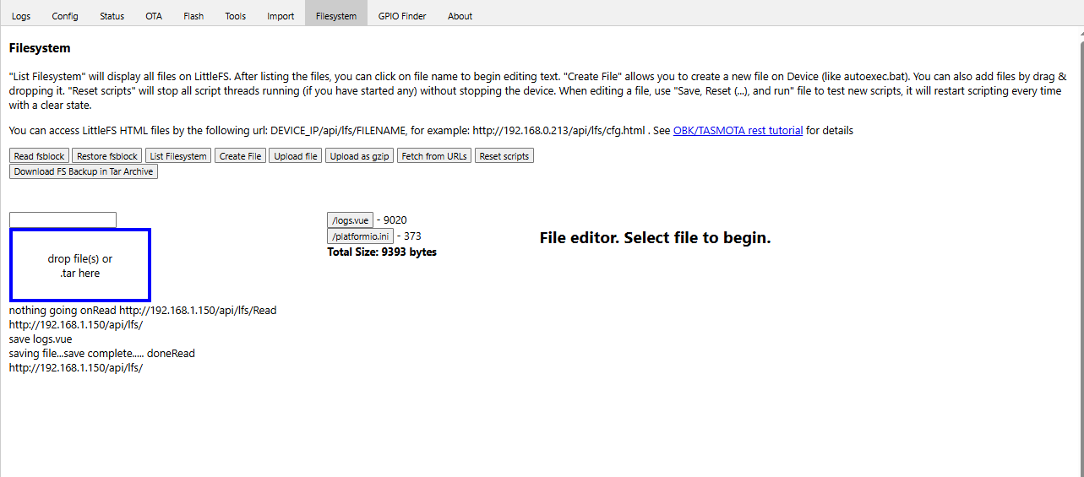
Task: Click Fetch from URLs button
Action: click(x=434, y=156)
